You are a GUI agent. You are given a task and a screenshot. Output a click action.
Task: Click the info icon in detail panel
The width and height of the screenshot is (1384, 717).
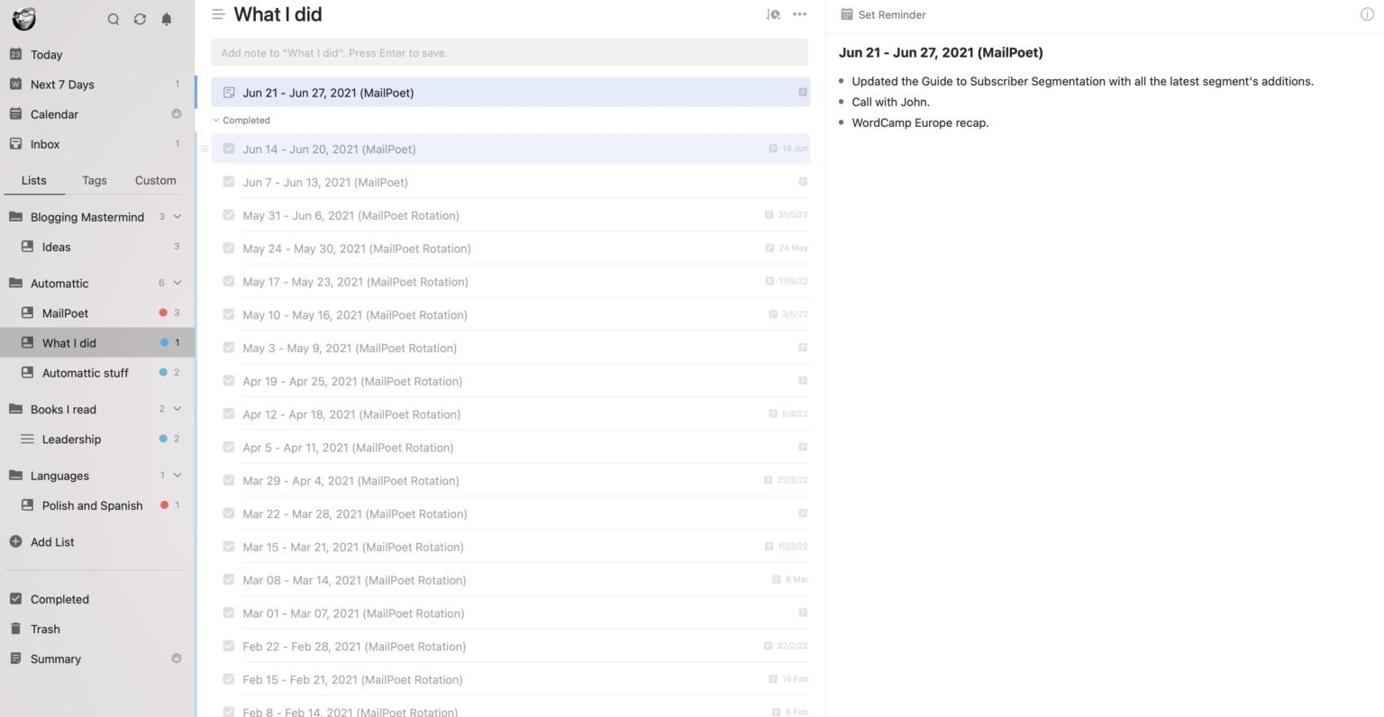coord(1367,14)
